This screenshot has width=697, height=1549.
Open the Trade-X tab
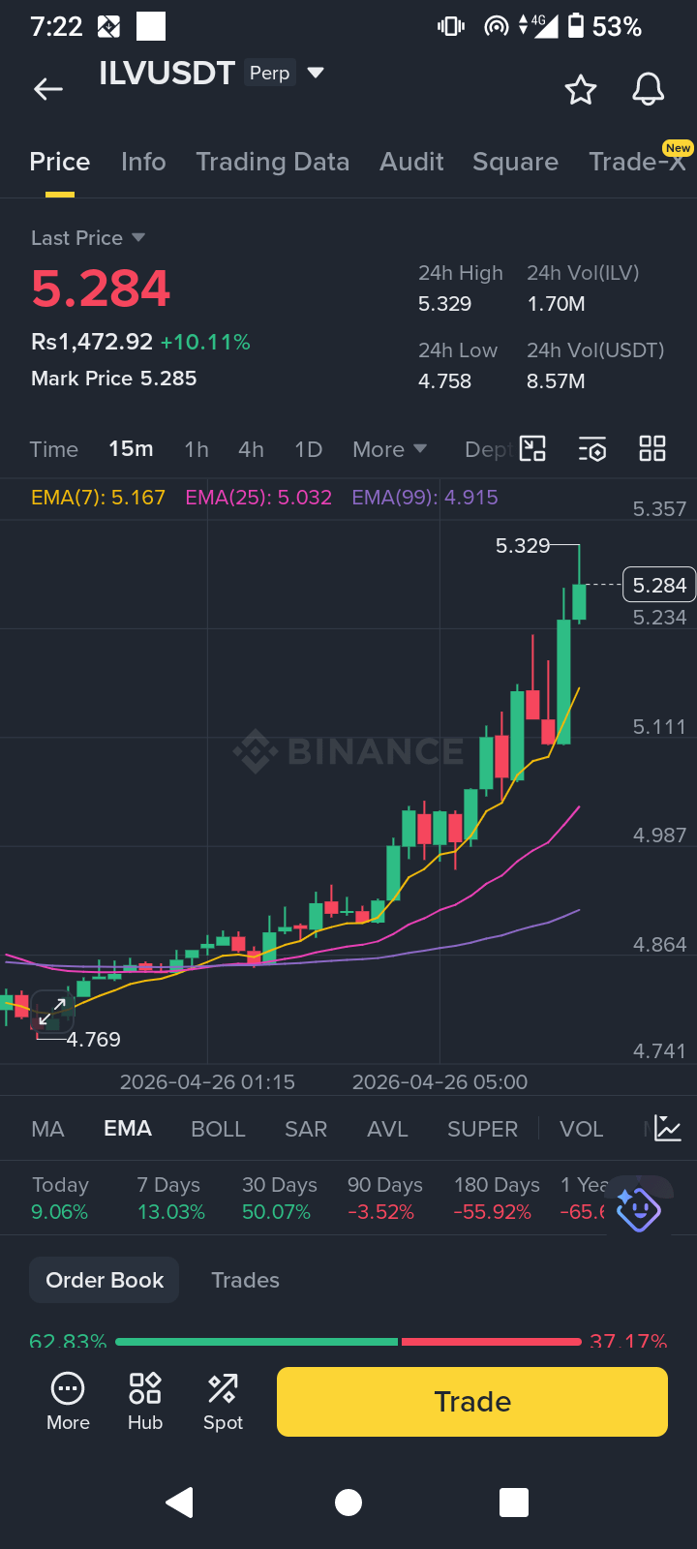click(637, 162)
